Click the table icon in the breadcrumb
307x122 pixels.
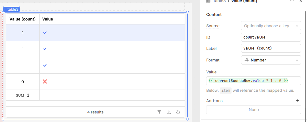(208, 1)
